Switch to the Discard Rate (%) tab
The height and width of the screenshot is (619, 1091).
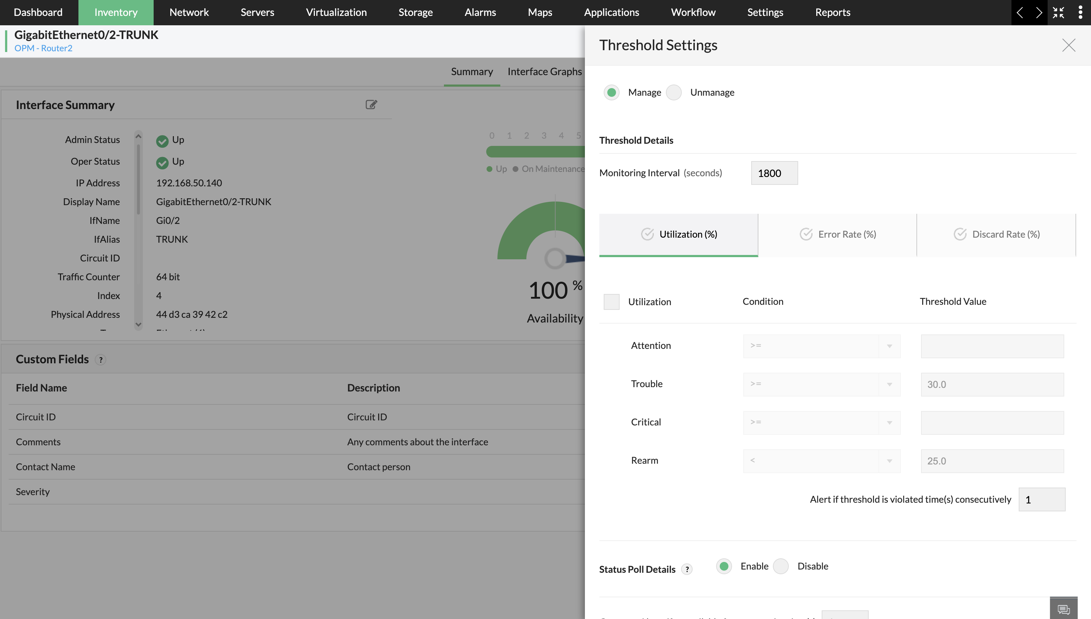(x=996, y=234)
